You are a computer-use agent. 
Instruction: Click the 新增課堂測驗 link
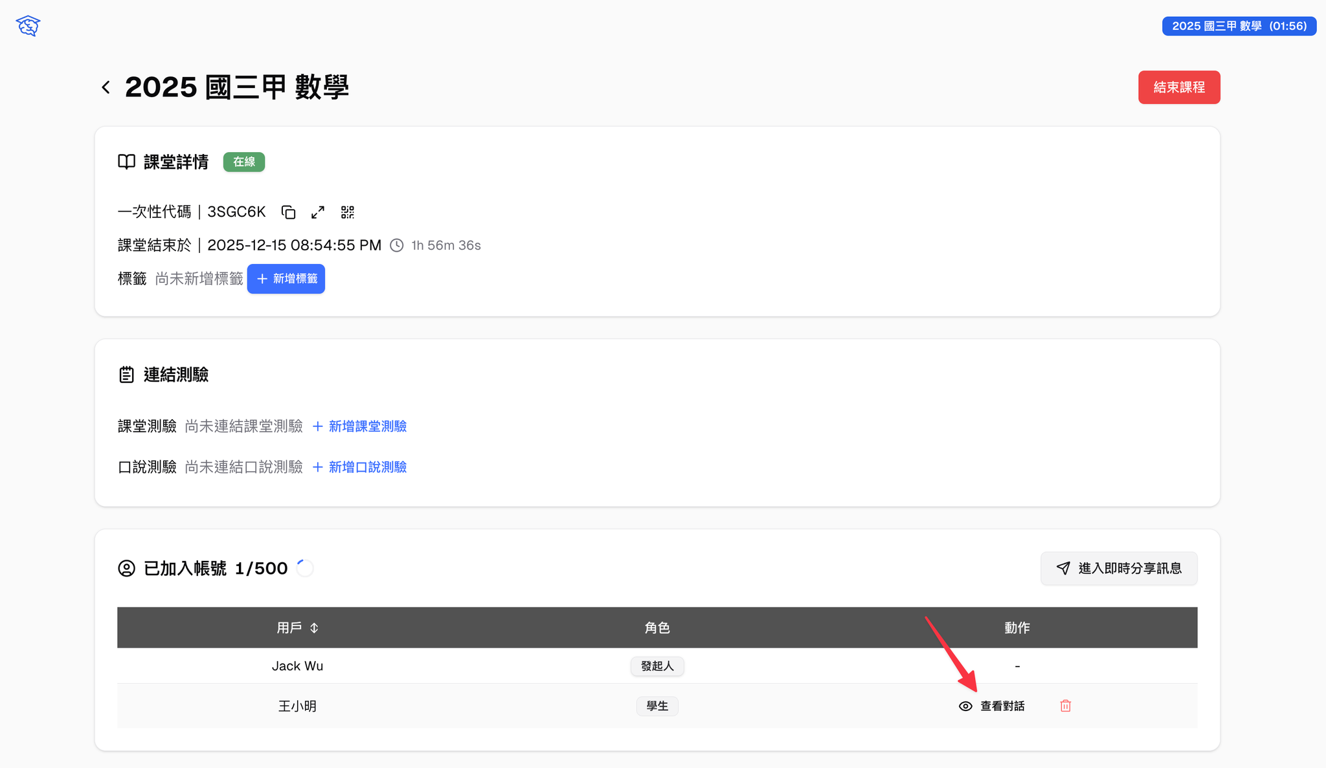click(x=360, y=426)
